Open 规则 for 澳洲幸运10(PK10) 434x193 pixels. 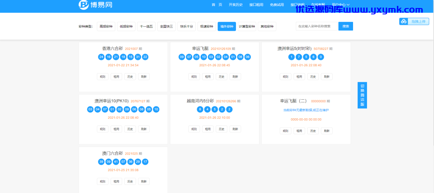pos(103,129)
